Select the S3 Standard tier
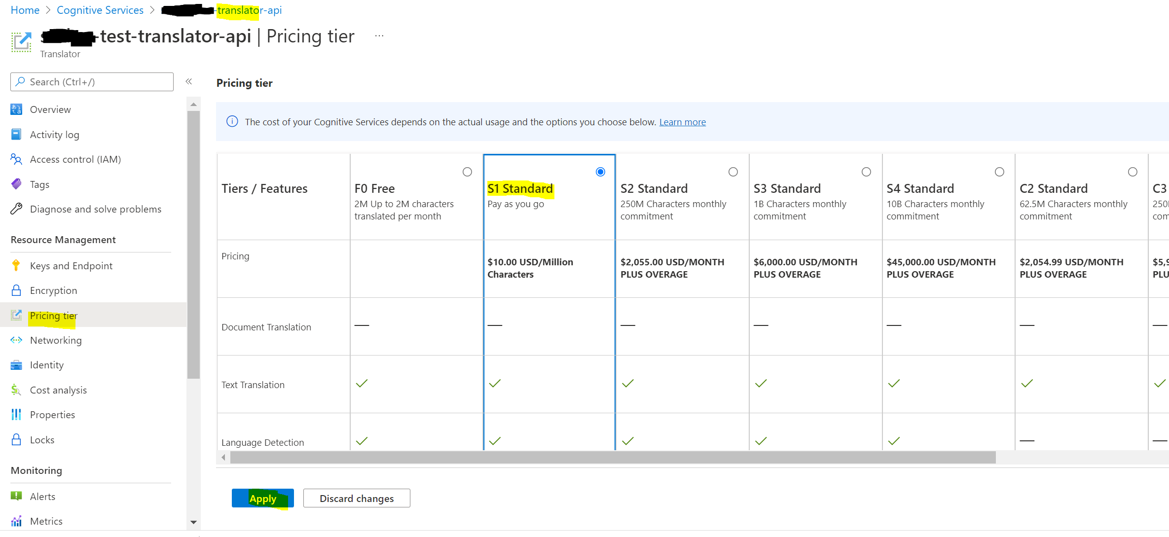This screenshot has width=1169, height=537. click(x=866, y=172)
